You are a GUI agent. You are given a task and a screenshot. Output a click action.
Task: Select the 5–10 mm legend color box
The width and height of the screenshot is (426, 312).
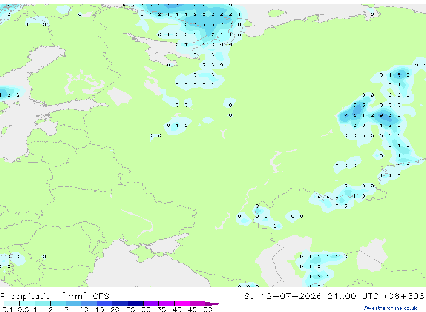[74, 303]
